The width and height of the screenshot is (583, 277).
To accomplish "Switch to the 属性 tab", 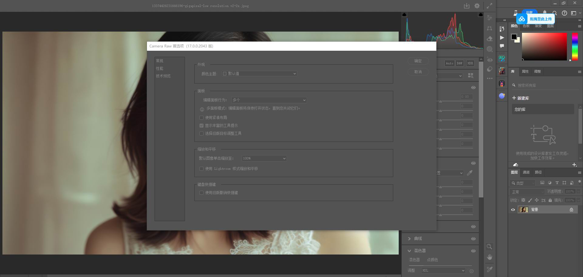I will pyautogui.click(x=525, y=71).
